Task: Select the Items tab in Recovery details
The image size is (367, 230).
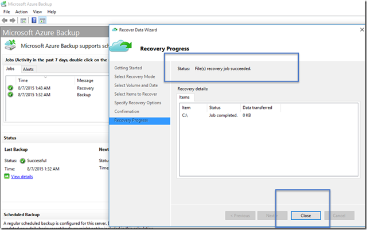Action: click(186, 98)
